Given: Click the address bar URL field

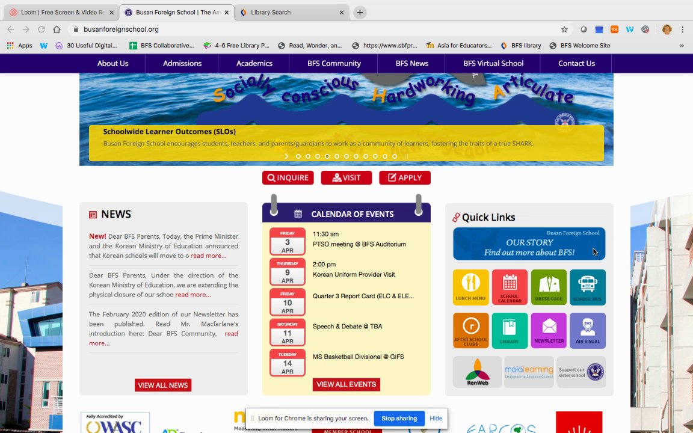Looking at the screenshot, I should [314, 29].
